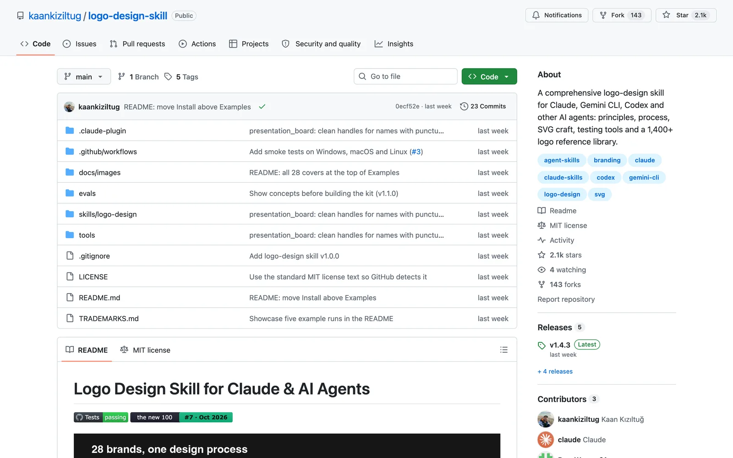733x458 pixels.
Task: Open the main branch dropdown
Action: coord(84,76)
